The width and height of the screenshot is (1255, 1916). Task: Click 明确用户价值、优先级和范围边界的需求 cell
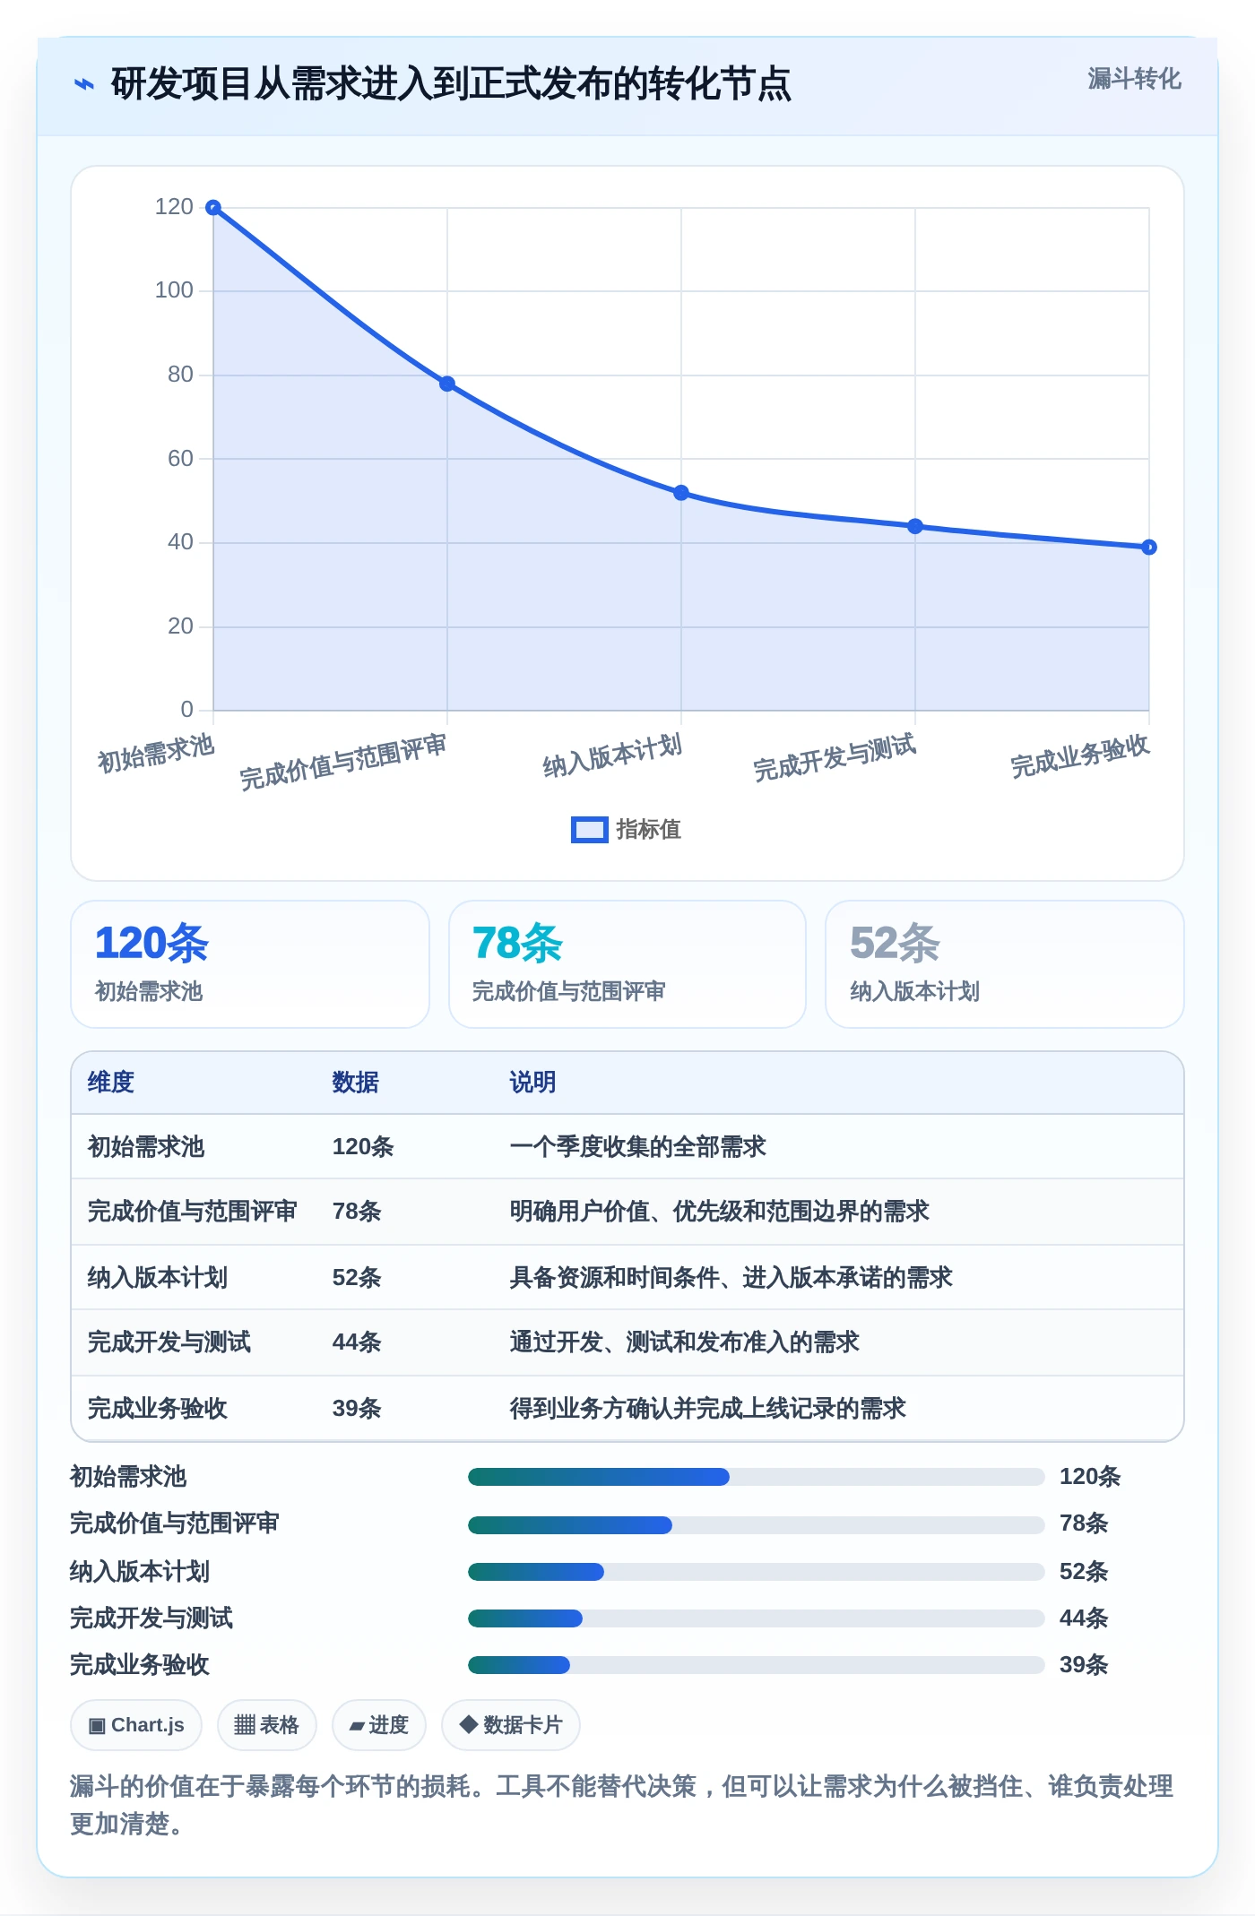pos(719,1212)
